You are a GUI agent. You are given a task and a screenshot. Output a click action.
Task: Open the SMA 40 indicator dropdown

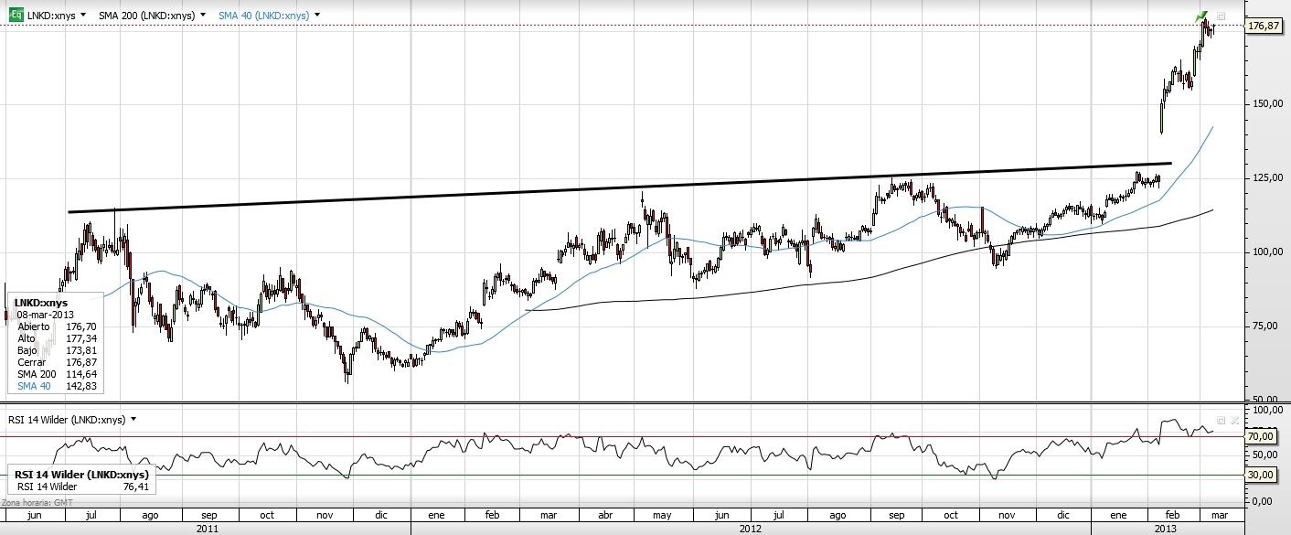pyautogui.click(x=316, y=16)
